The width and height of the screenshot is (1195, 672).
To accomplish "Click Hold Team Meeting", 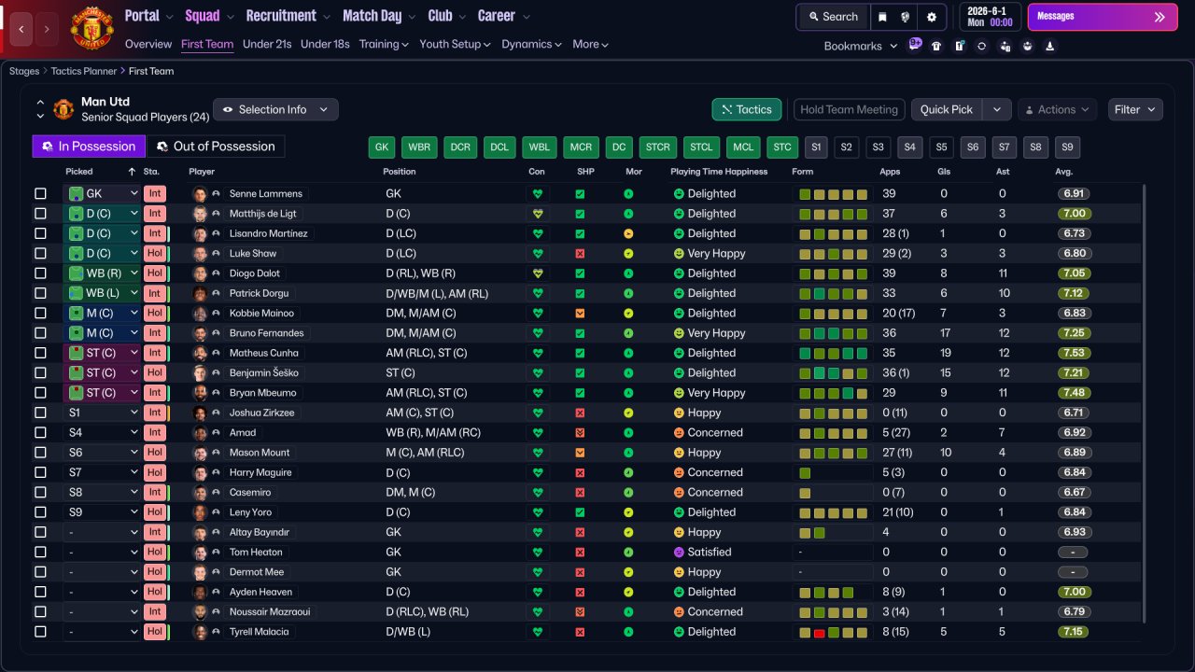I will pos(849,109).
